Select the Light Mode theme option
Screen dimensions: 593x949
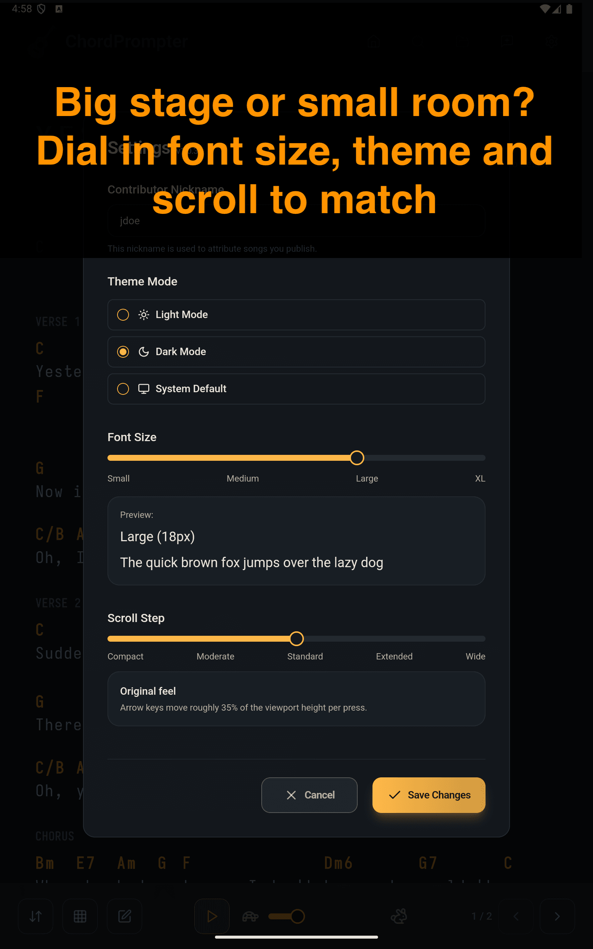296,314
